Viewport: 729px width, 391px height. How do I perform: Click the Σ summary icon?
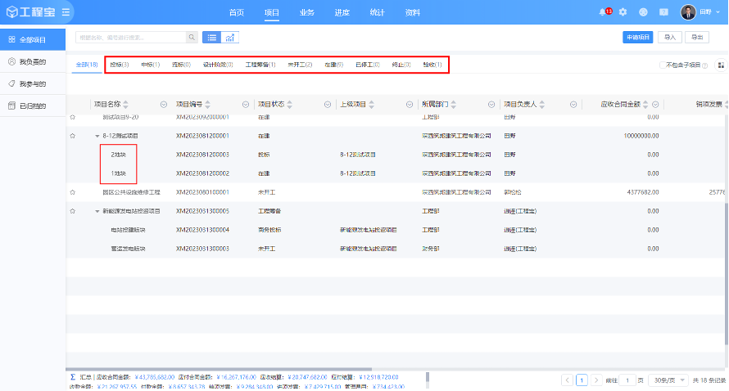[73, 377]
